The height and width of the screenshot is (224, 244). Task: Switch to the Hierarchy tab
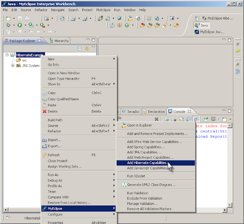click(59, 41)
